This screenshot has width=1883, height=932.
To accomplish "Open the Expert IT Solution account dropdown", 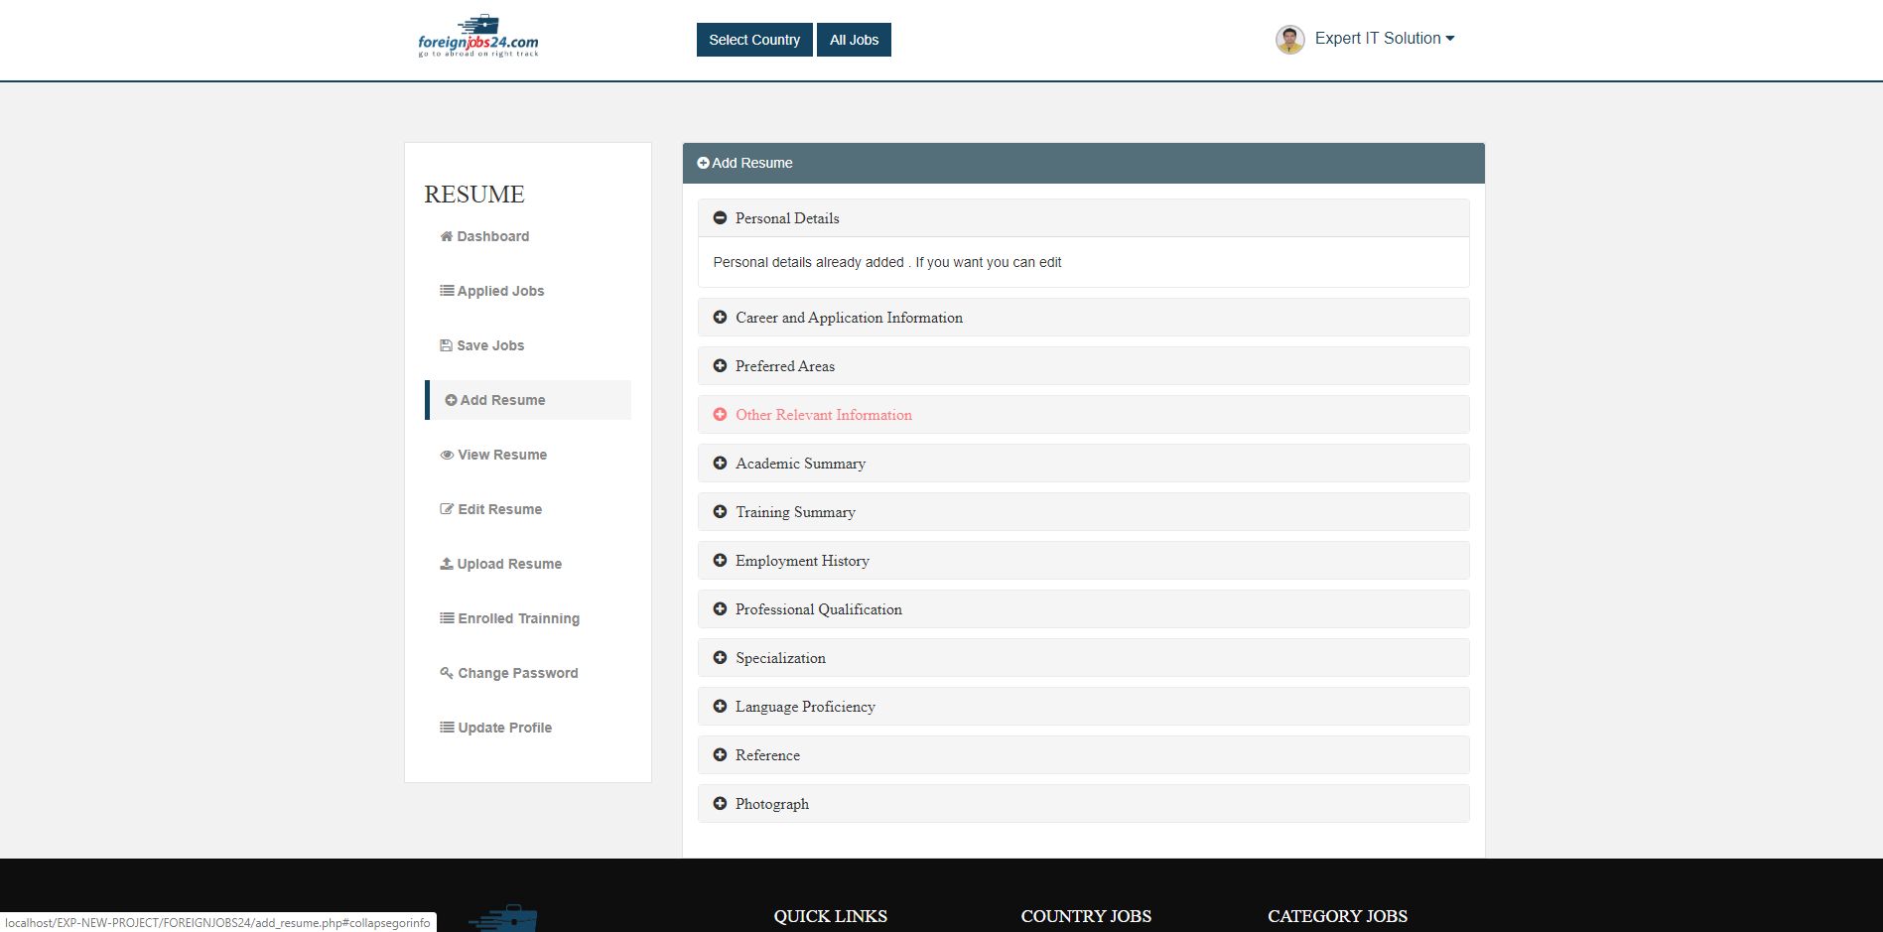I will (1385, 39).
